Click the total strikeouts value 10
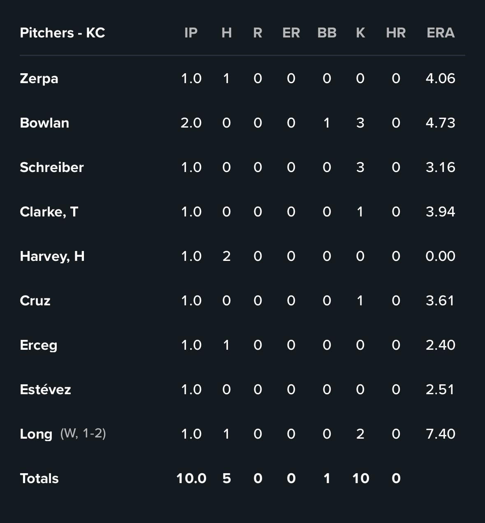 click(x=361, y=479)
